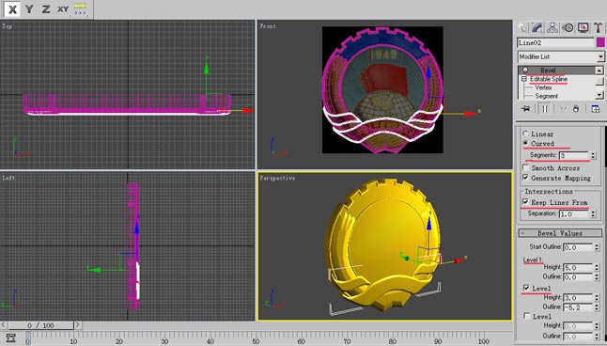The image size is (607, 346).
Task: Select the Linear radio button
Action: (x=525, y=134)
